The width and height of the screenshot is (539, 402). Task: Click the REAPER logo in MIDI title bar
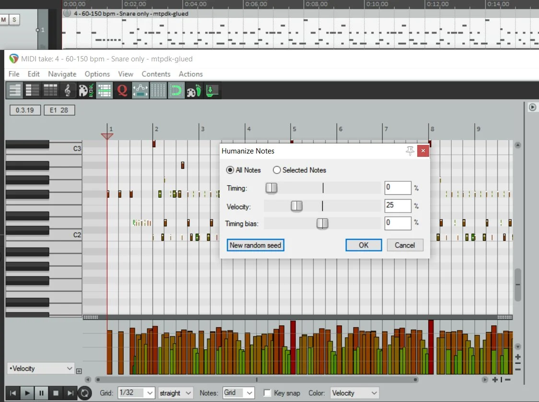(x=14, y=59)
